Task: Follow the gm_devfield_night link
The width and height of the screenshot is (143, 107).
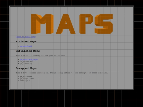Action: [29, 59]
